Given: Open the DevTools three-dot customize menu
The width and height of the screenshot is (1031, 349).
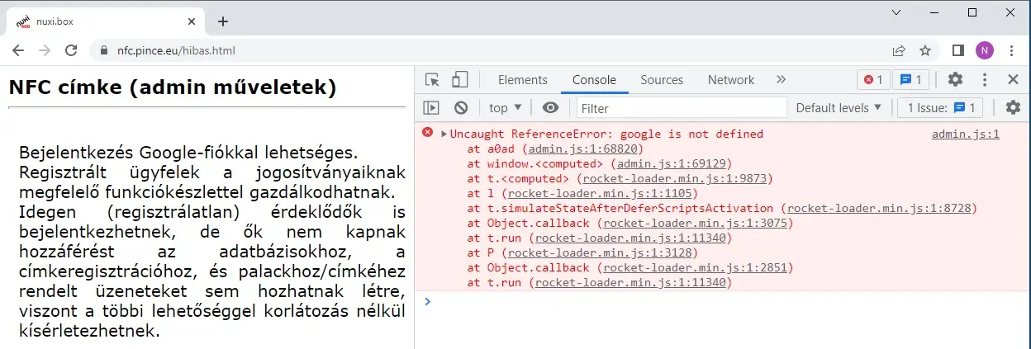Looking at the screenshot, I should 984,80.
